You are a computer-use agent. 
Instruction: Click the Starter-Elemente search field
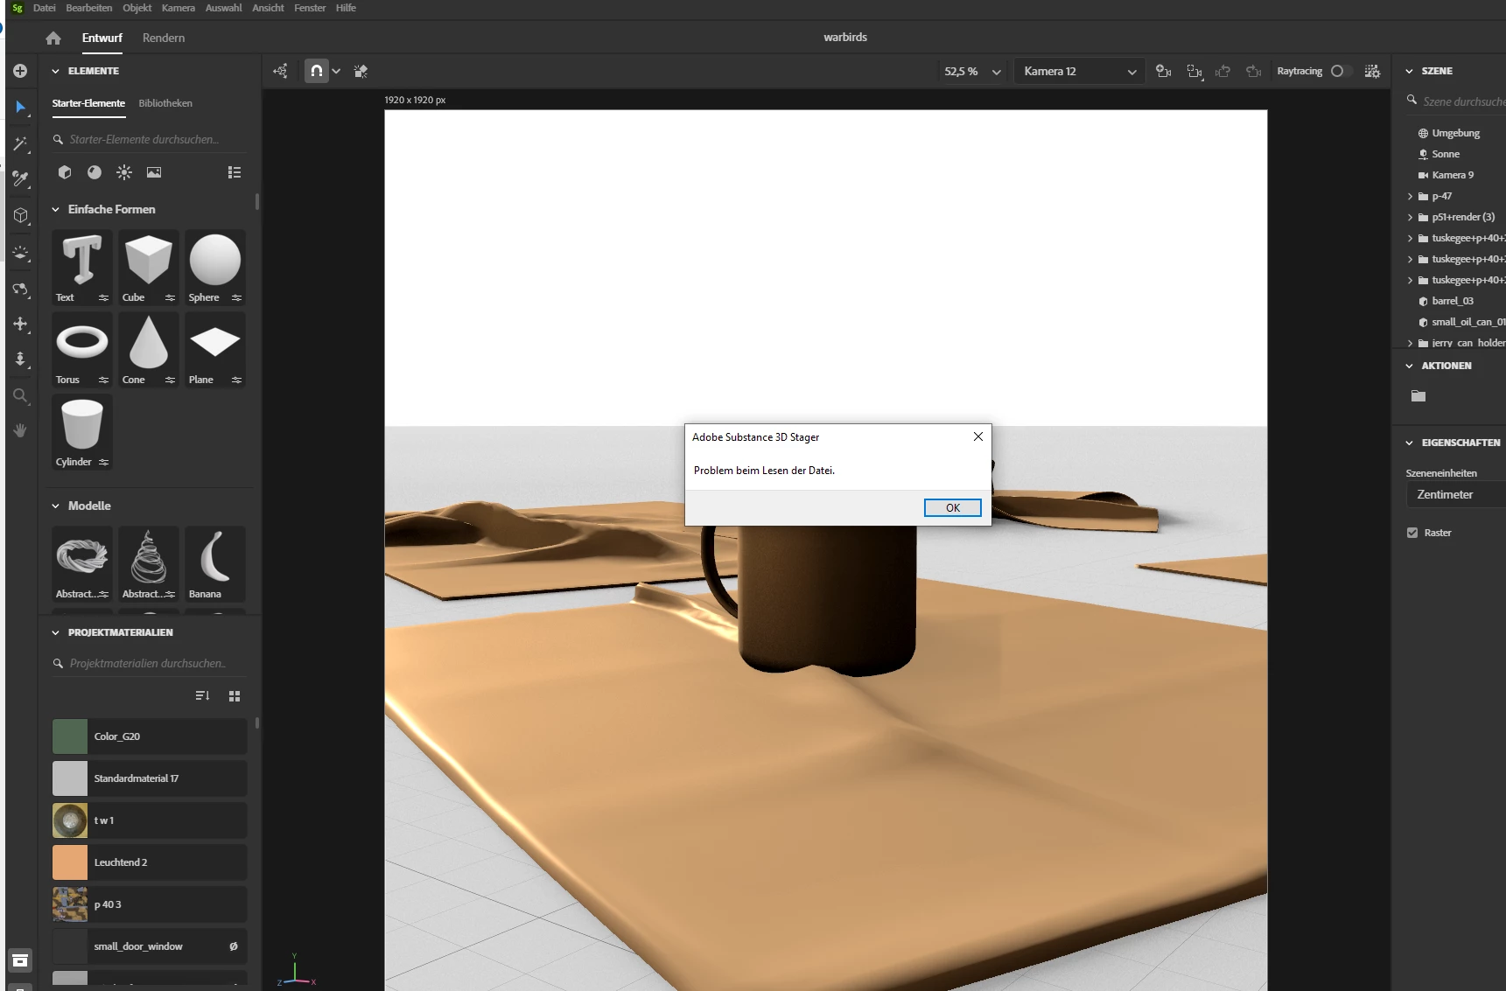[x=149, y=139]
